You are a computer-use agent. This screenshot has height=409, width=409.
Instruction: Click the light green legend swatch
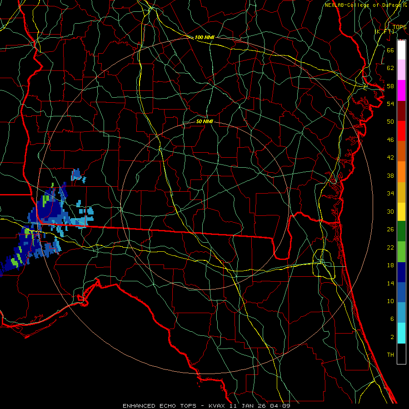pyautogui.click(x=401, y=252)
